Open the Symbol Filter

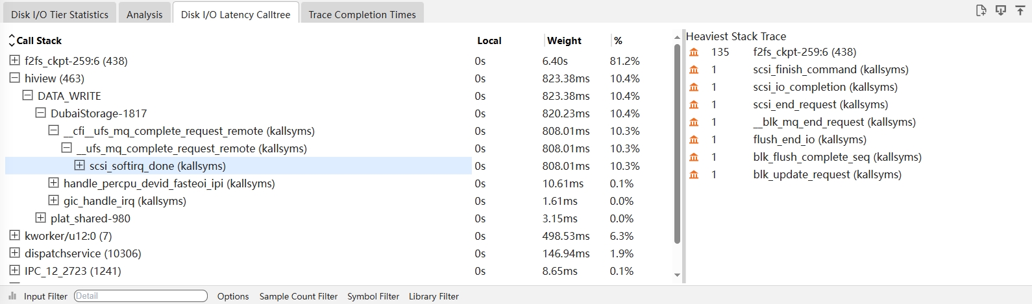click(373, 296)
